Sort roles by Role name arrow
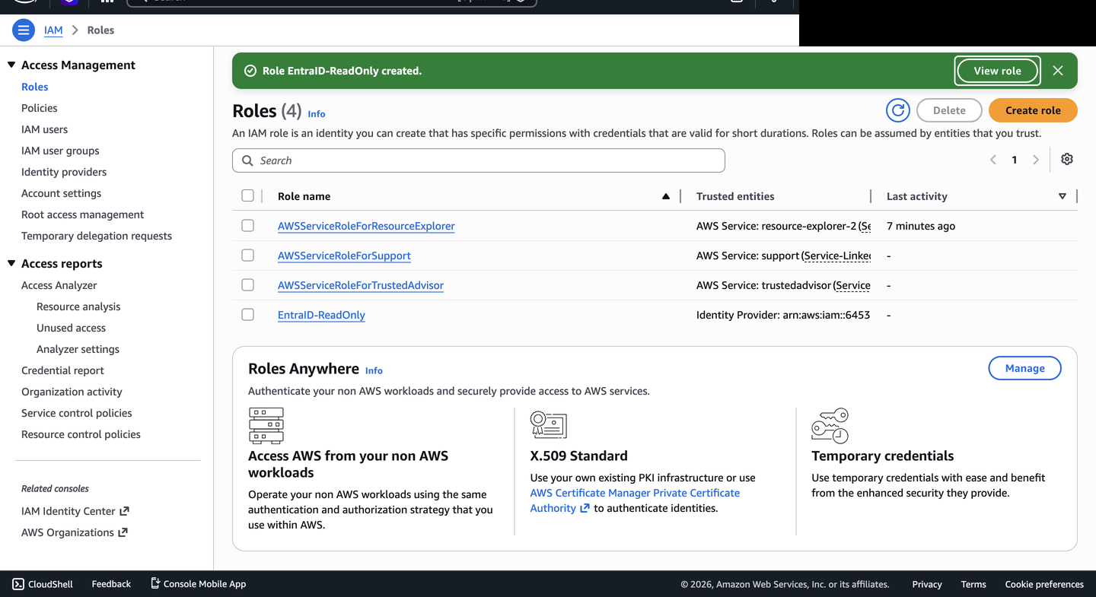This screenshot has height=597, width=1096. (x=666, y=196)
